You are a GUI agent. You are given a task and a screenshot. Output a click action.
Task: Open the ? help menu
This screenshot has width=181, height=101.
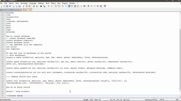point(77,3)
